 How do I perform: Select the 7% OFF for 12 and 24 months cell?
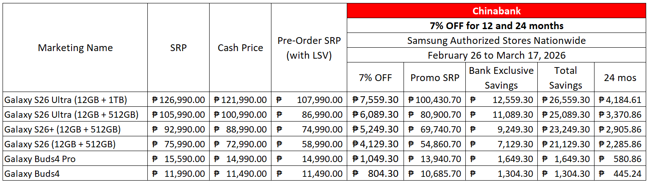(496, 26)
